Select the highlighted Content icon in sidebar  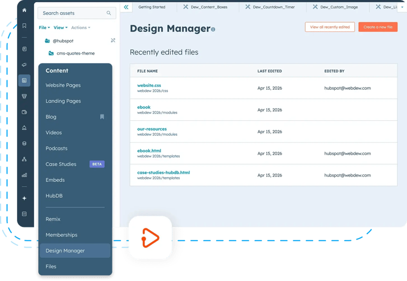[x=24, y=81]
